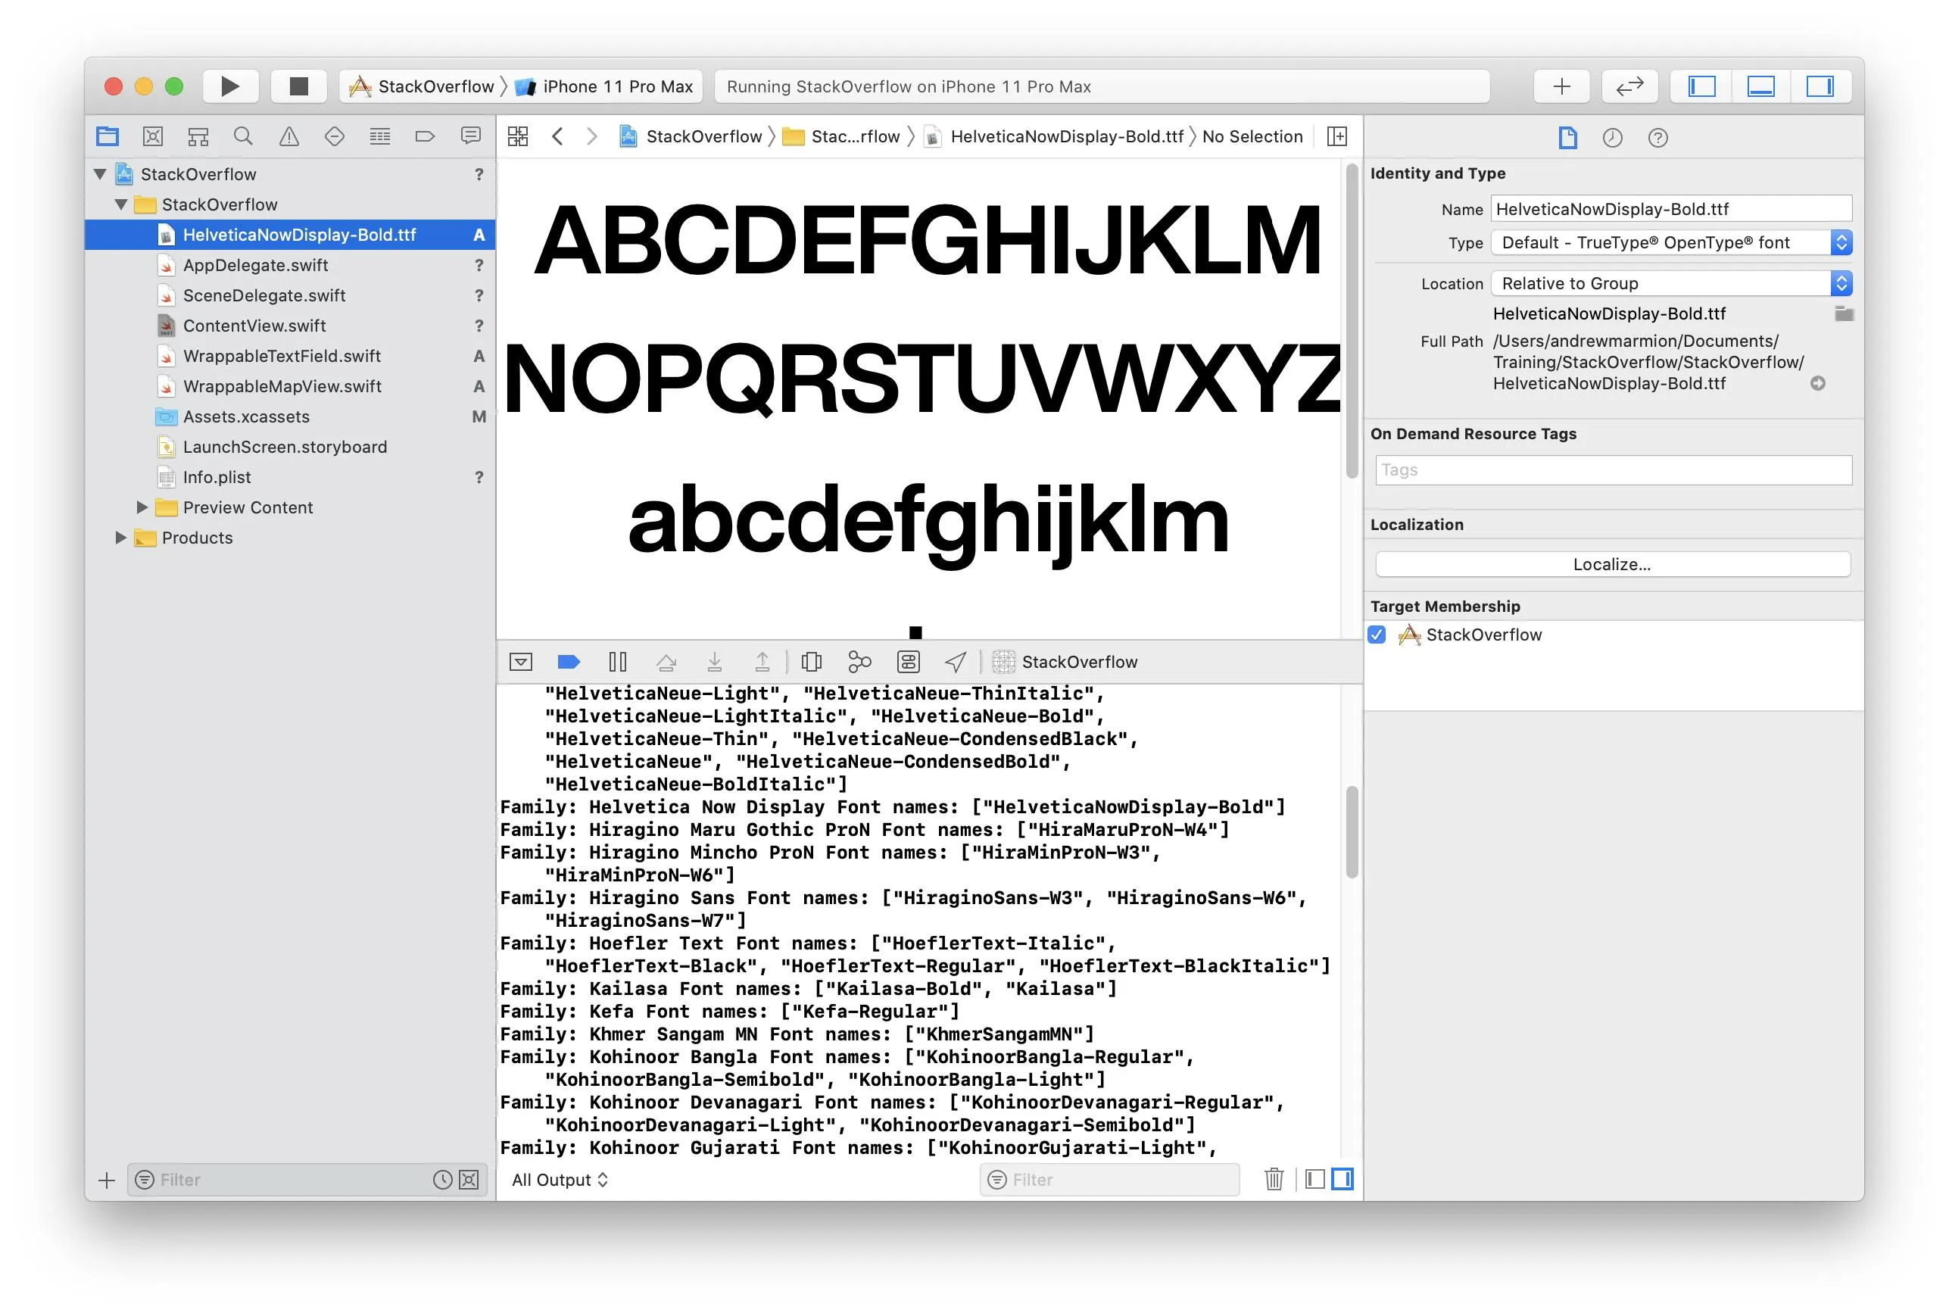This screenshot has width=1949, height=1313.
Task: Open the Issue navigator warning icon
Action: coord(288,136)
